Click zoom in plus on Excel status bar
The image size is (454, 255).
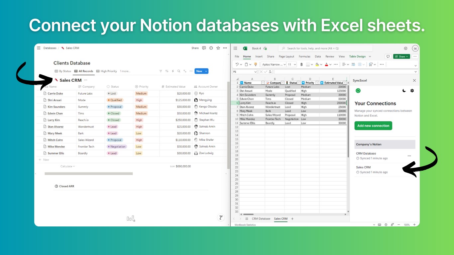(x=414, y=225)
